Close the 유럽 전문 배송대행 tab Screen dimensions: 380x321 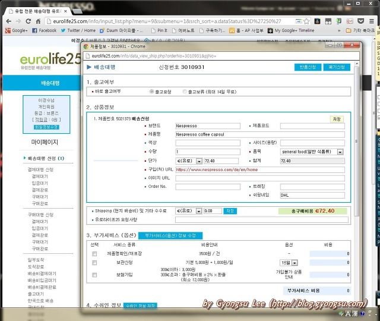tap(65, 11)
